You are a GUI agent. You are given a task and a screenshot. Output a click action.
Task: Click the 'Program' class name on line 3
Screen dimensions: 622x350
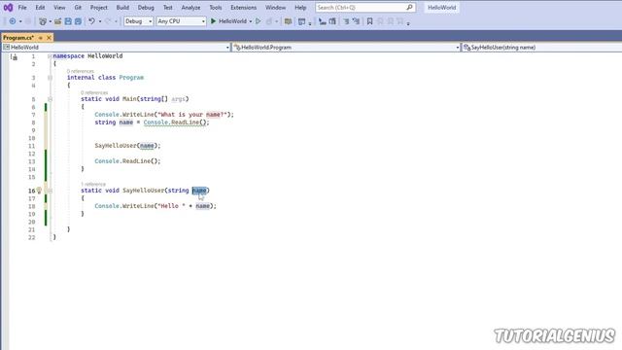pyautogui.click(x=131, y=78)
